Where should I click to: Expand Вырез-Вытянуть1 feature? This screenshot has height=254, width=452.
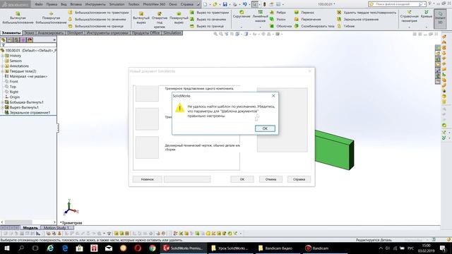(3, 107)
